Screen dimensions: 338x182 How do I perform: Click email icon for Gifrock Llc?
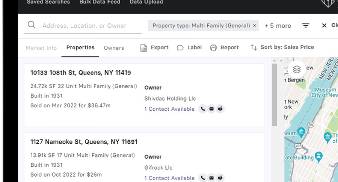(212, 178)
